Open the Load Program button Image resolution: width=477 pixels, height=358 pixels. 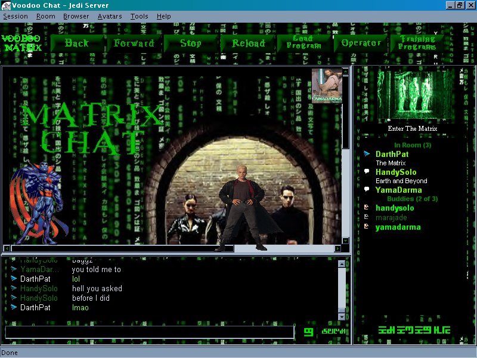[x=303, y=42]
